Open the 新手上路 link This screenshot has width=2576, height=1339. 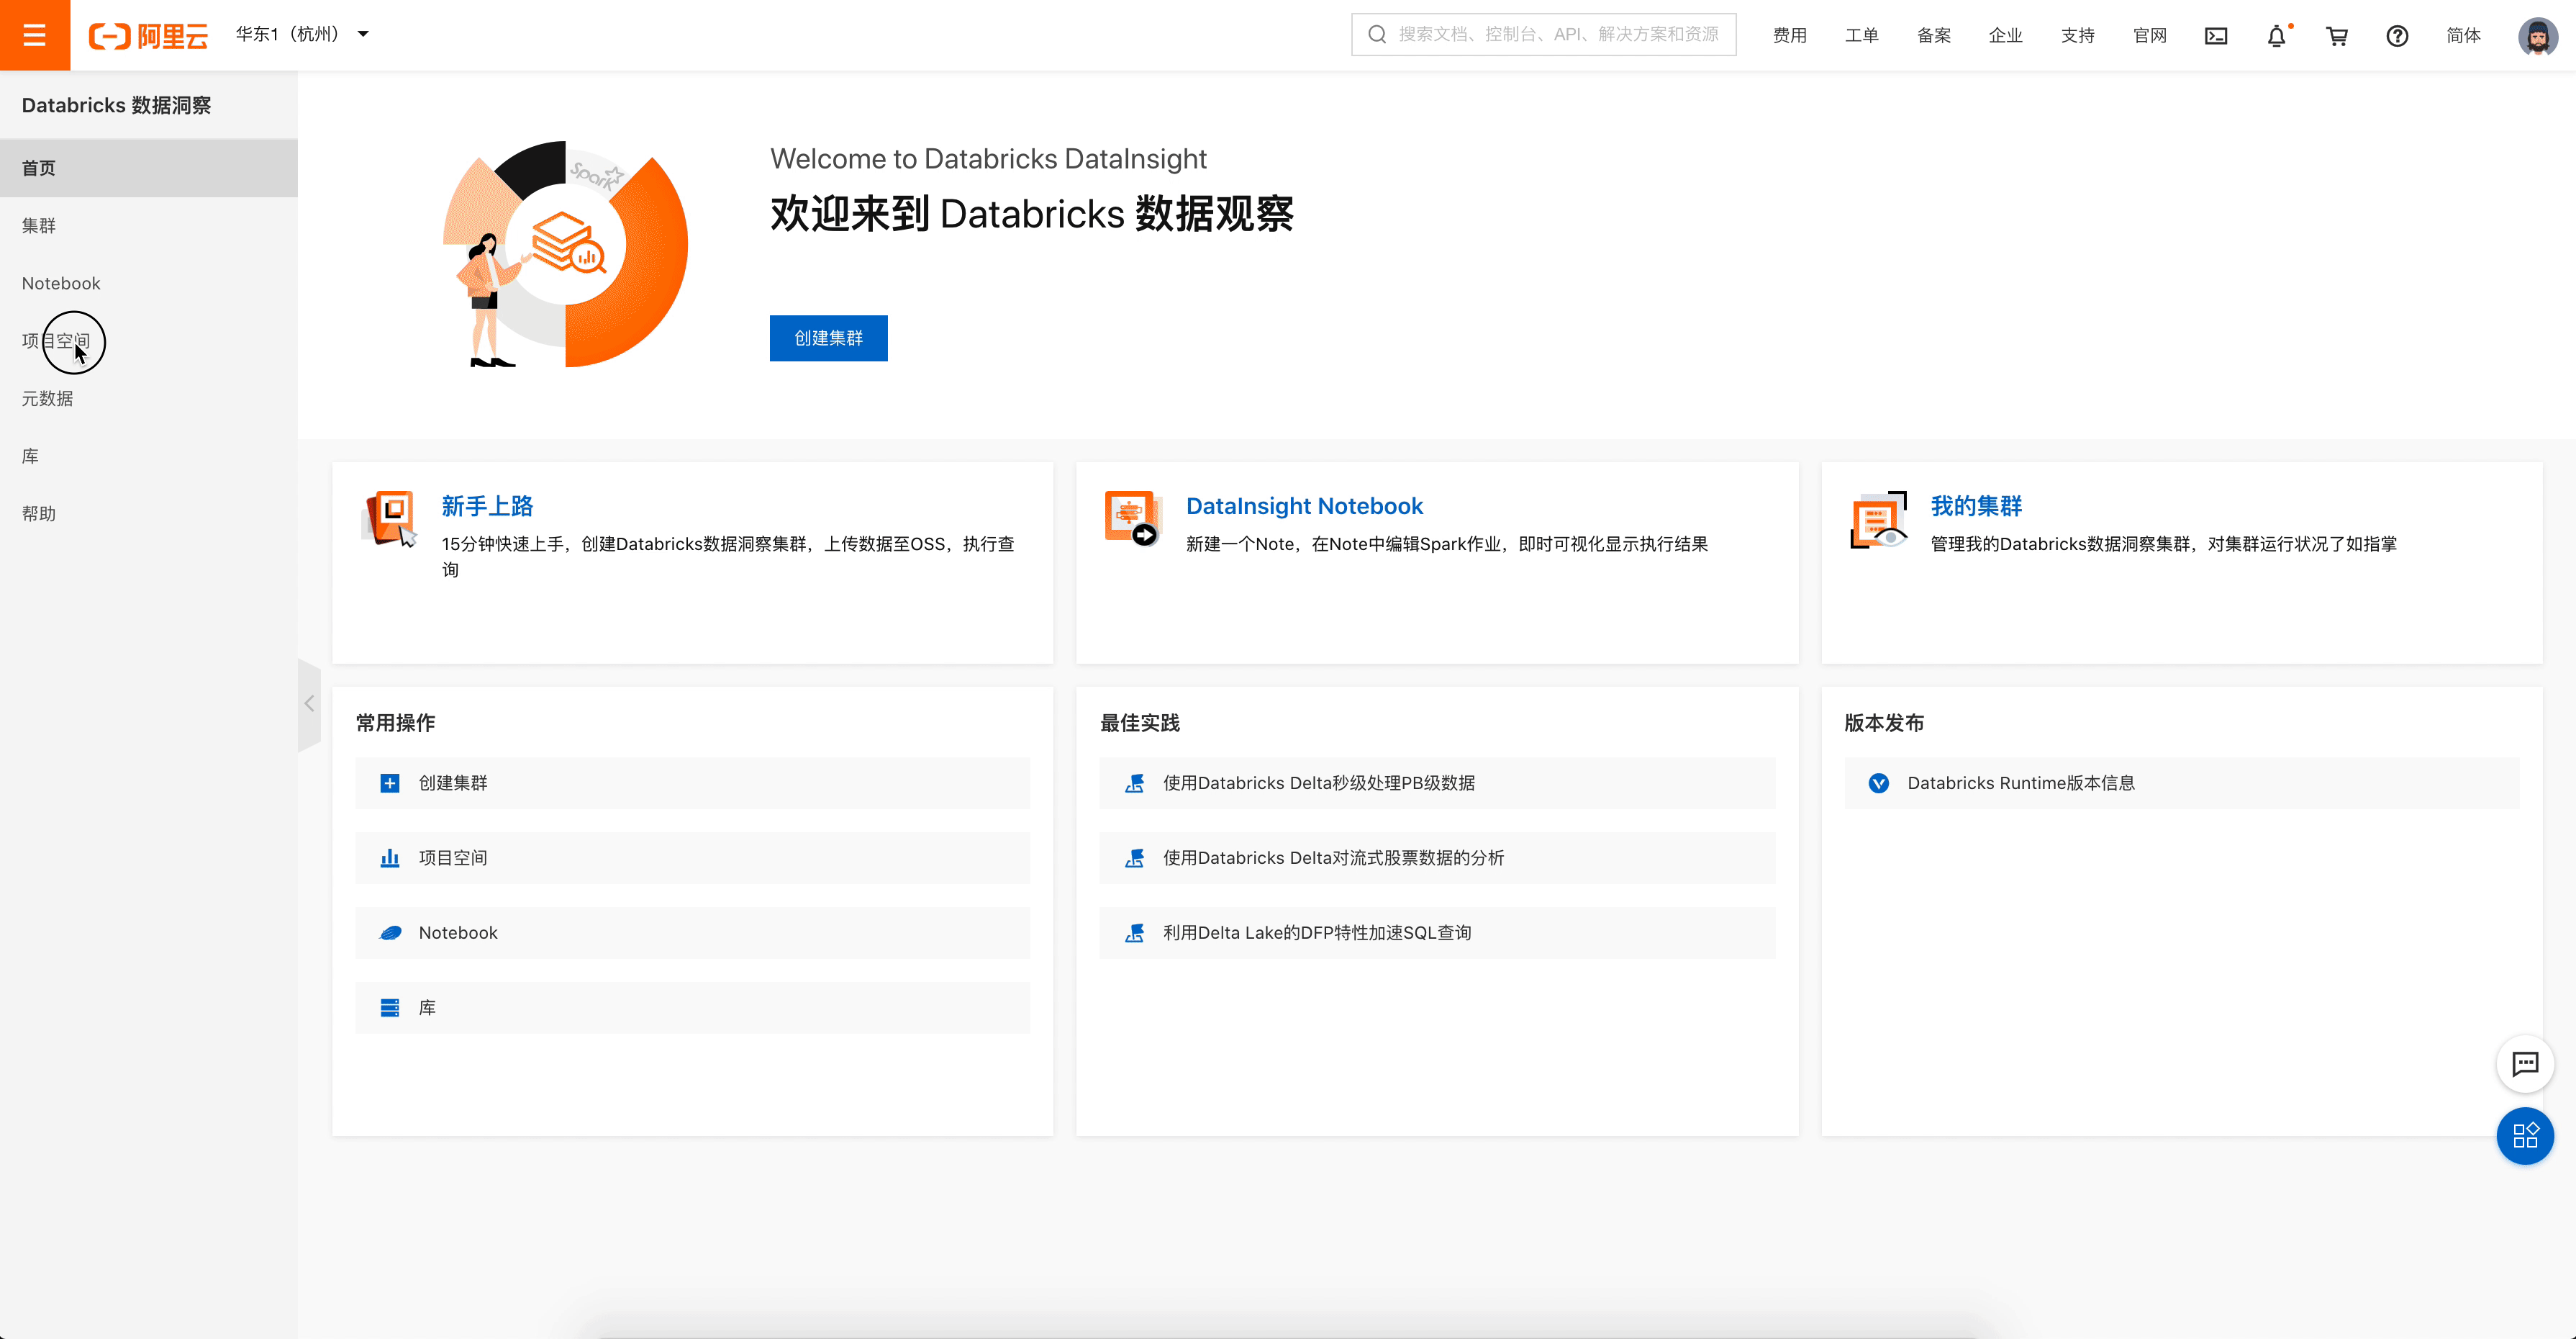click(487, 506)
